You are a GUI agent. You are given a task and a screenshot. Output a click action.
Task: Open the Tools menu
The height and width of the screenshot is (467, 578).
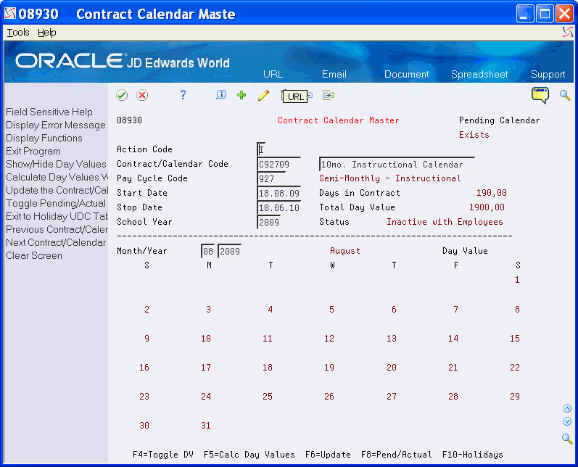(x=18, y=33)
